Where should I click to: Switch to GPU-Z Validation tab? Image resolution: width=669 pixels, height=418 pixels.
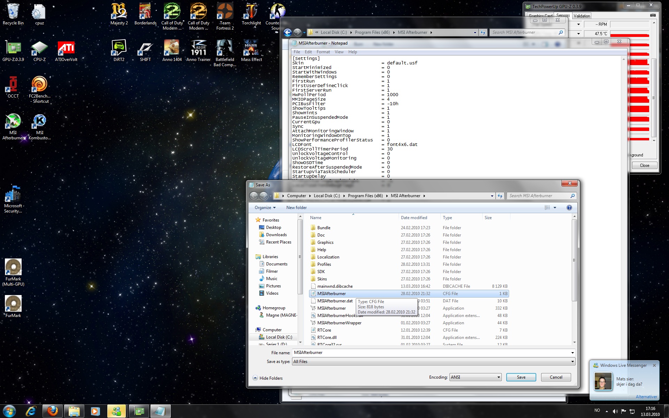[582, 16]
